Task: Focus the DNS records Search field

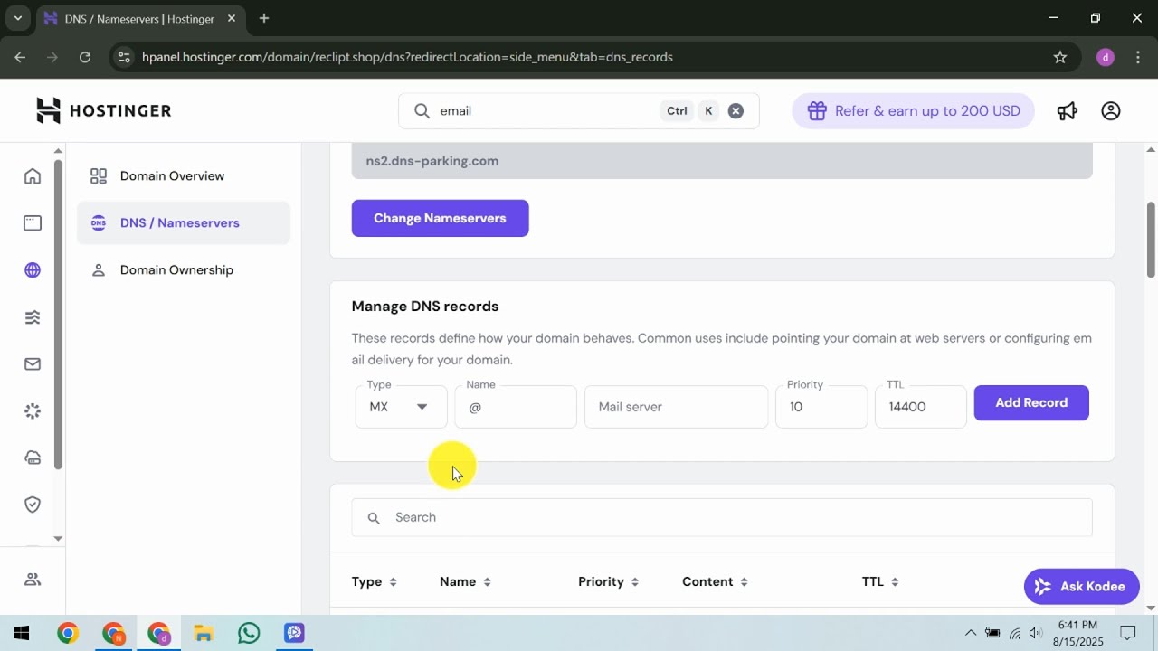Action: point(722,517)
